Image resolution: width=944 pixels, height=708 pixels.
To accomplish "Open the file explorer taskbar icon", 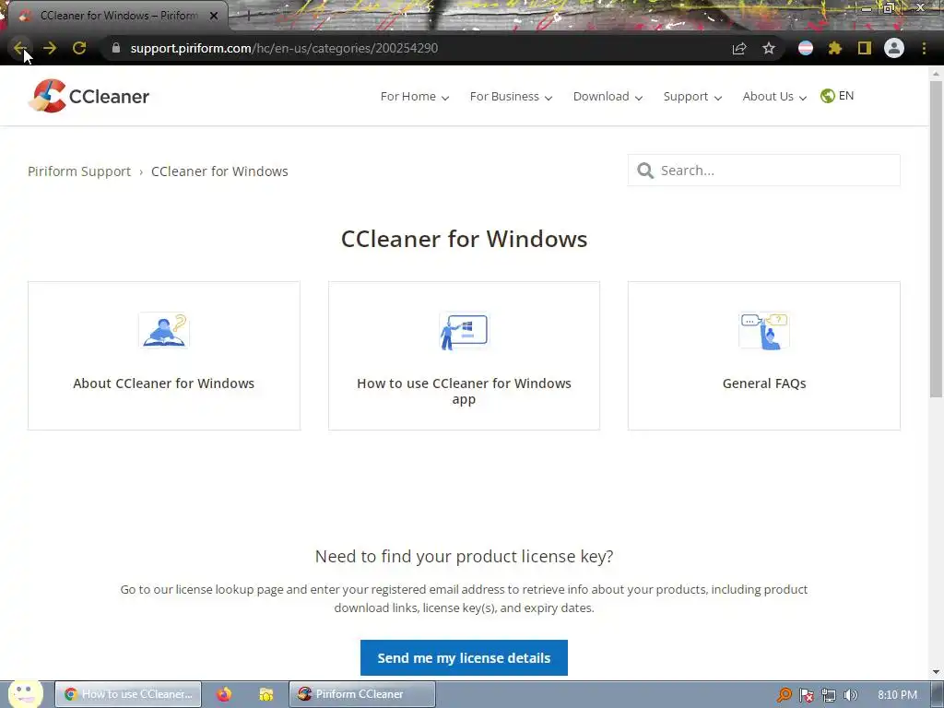I will [x=266, y=694].
